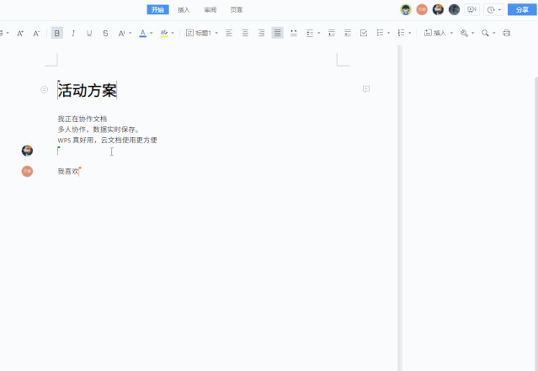Screen dimensions: 538x371
Task: Increase paragraph indent
Action: 348,34
